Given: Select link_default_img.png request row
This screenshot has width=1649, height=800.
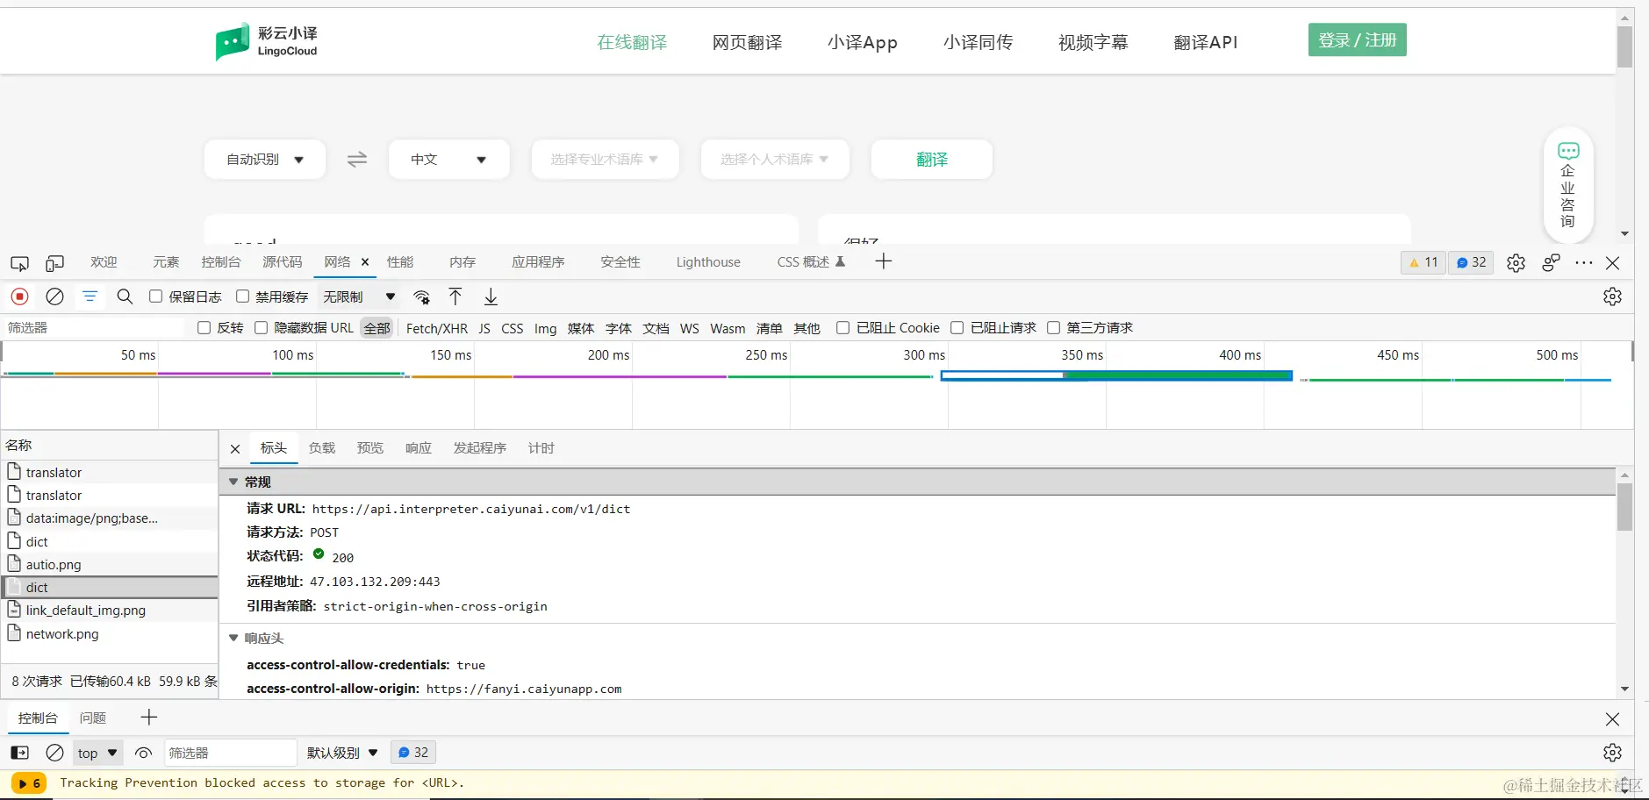Looking at the screenshot, I should [x=110, y=611].
